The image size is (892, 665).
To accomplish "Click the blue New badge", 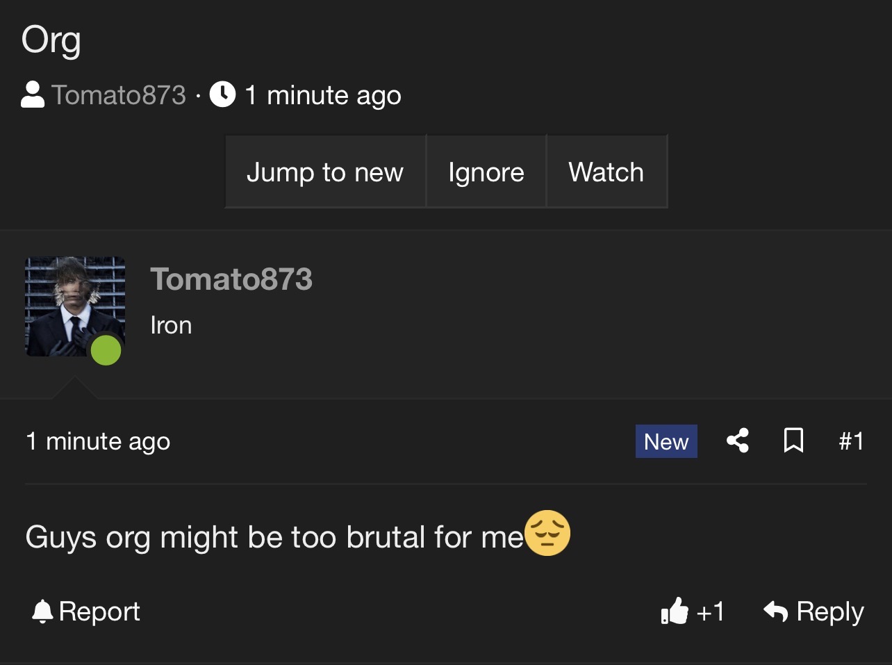I will pyautogui.click(x=666, y=441).
